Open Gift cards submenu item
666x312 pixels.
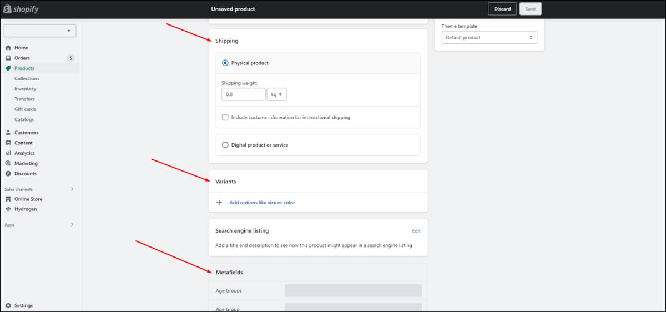(x=25, y=109)
